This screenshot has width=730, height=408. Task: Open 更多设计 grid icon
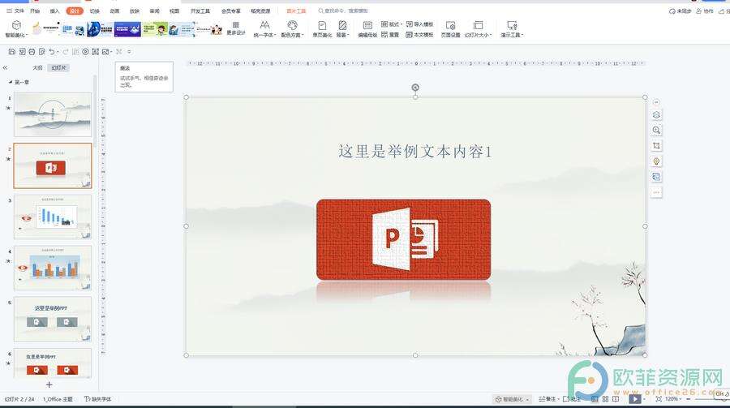click(235, 24)
